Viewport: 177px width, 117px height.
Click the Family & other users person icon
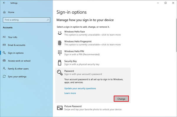click(4, 68)
